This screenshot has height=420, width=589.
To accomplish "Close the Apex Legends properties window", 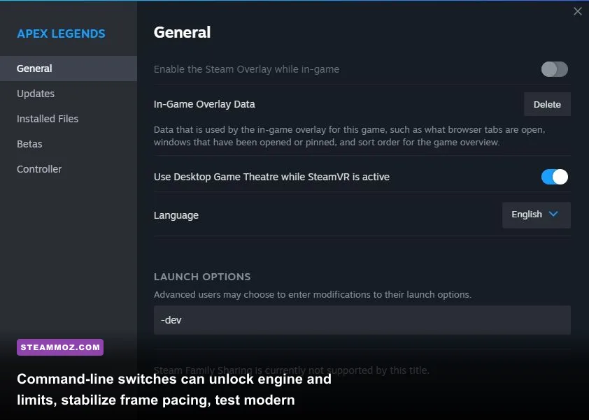I will click(x=577, y=11).
